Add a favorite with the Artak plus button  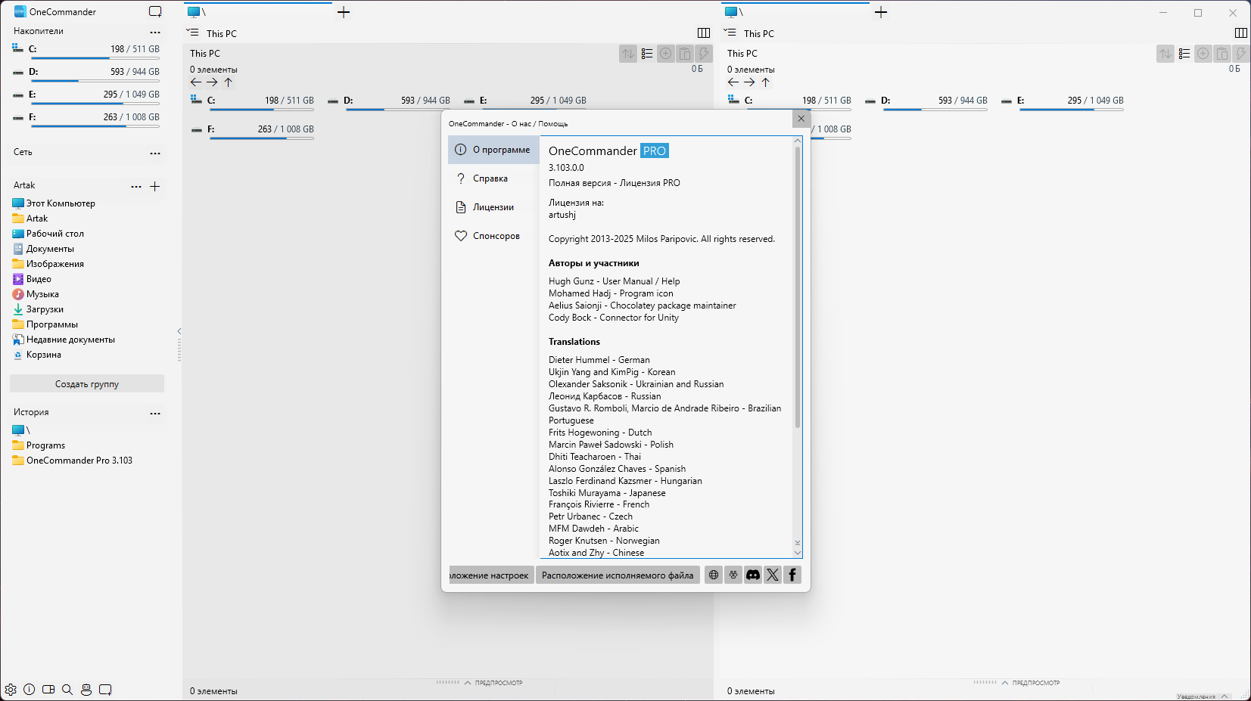pyautogui.click(x=155, y=187)
